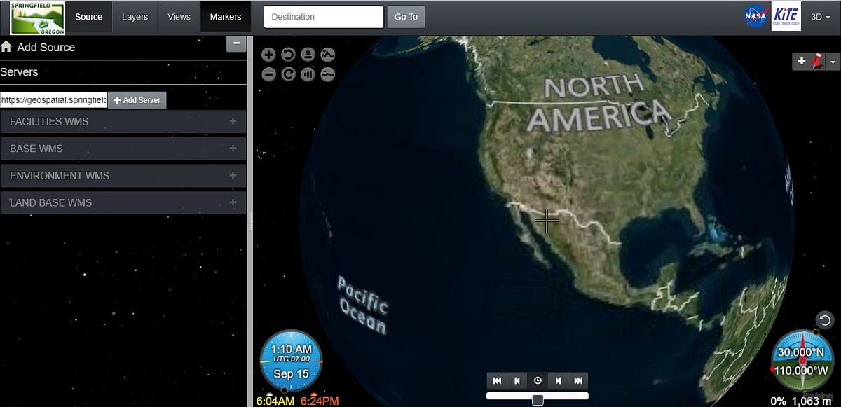
Task: Click the Go To button
Action: (x=406, y=15)
